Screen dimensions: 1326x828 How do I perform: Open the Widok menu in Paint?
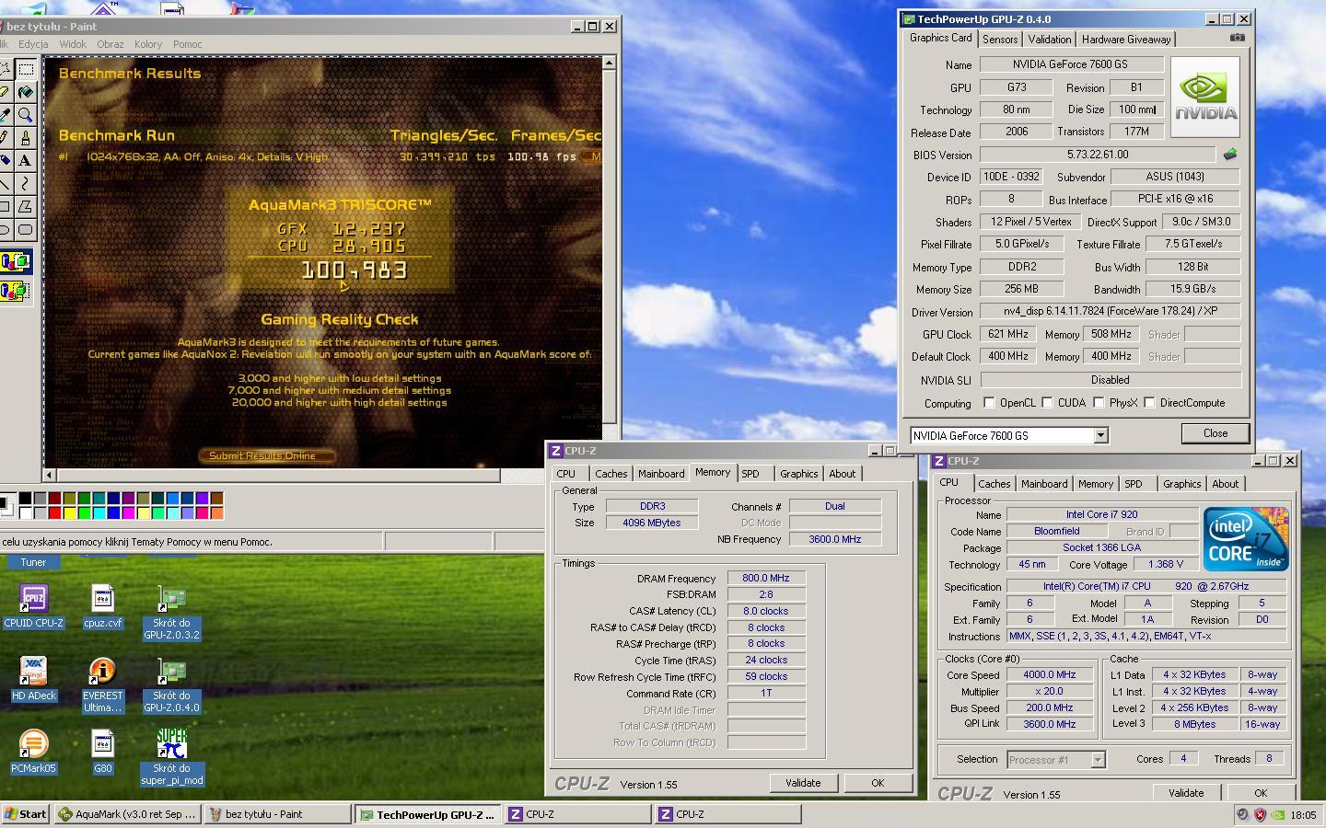tap(73, 44)
